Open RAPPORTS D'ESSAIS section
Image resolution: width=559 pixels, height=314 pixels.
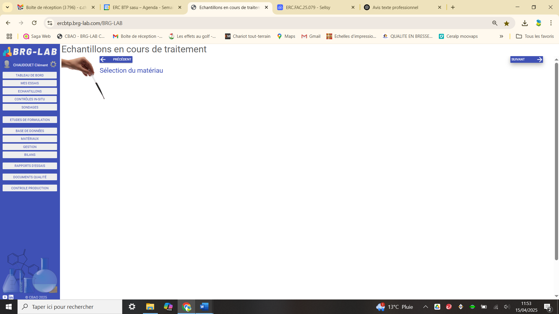(x=30, y=166)
